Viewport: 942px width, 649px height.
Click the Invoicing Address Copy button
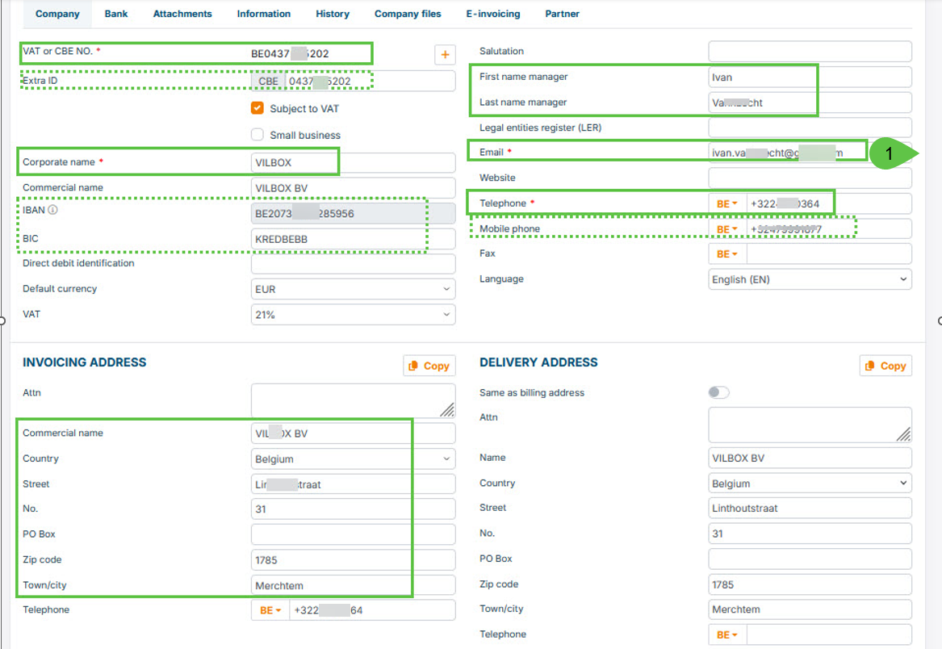point(429,366)
